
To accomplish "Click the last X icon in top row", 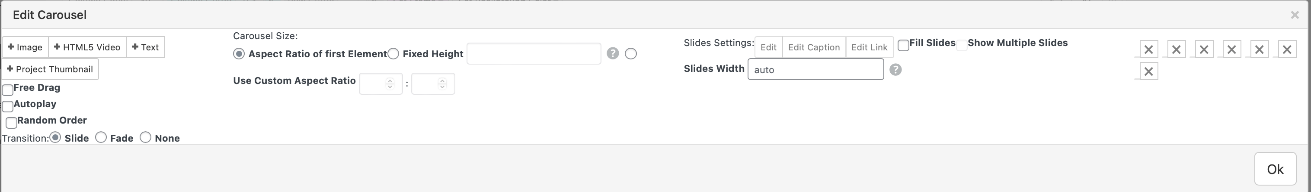I will pos(1287,50).
